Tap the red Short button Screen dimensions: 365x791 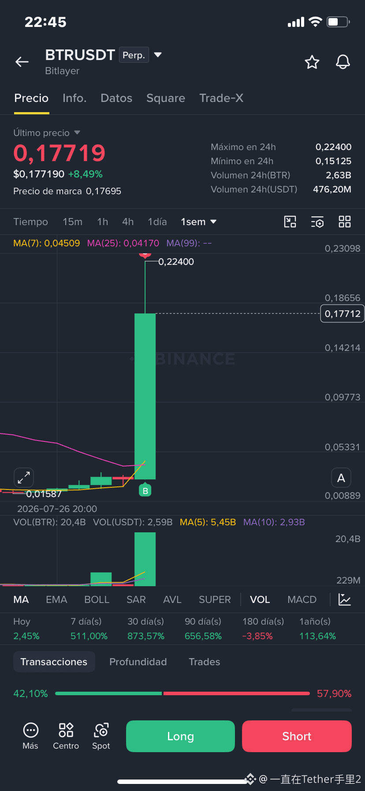(297, 736)
